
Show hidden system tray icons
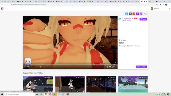point(155,94)
